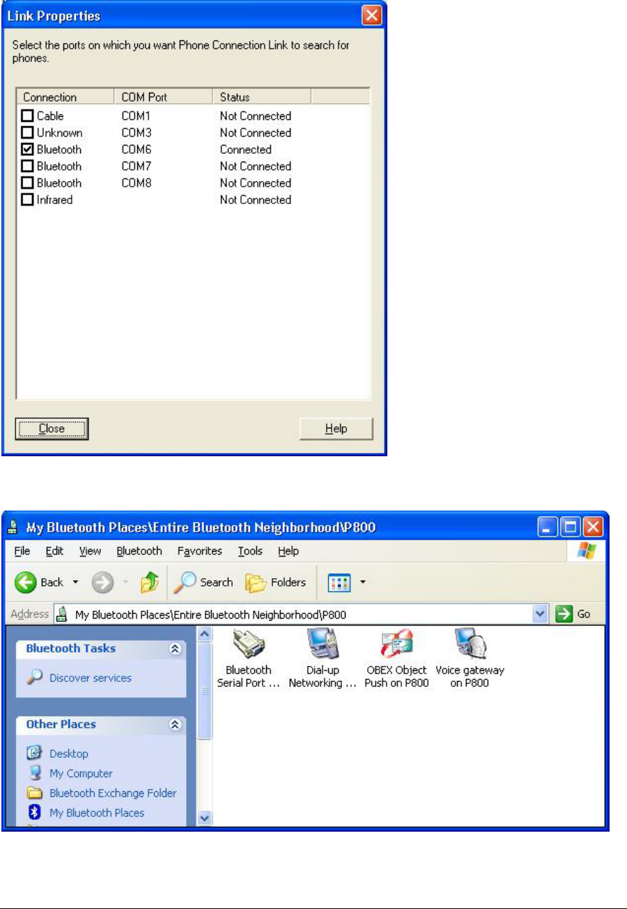Image resolution: width=627 pixels, height=909 pixels.
Task: Click Close button in Link Properties
Action: point(52,429)
